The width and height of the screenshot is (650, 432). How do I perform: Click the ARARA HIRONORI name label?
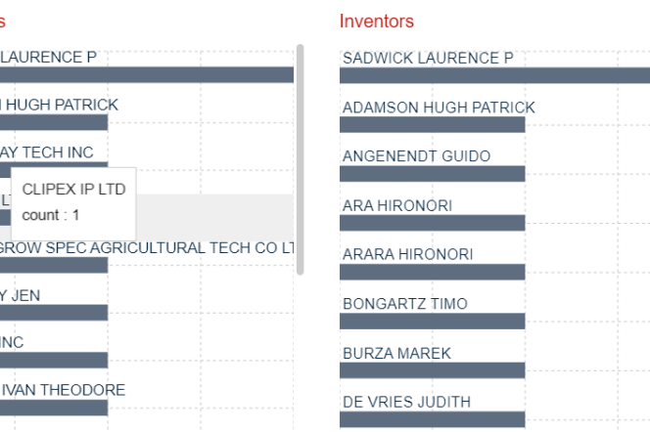pos(407,254)
